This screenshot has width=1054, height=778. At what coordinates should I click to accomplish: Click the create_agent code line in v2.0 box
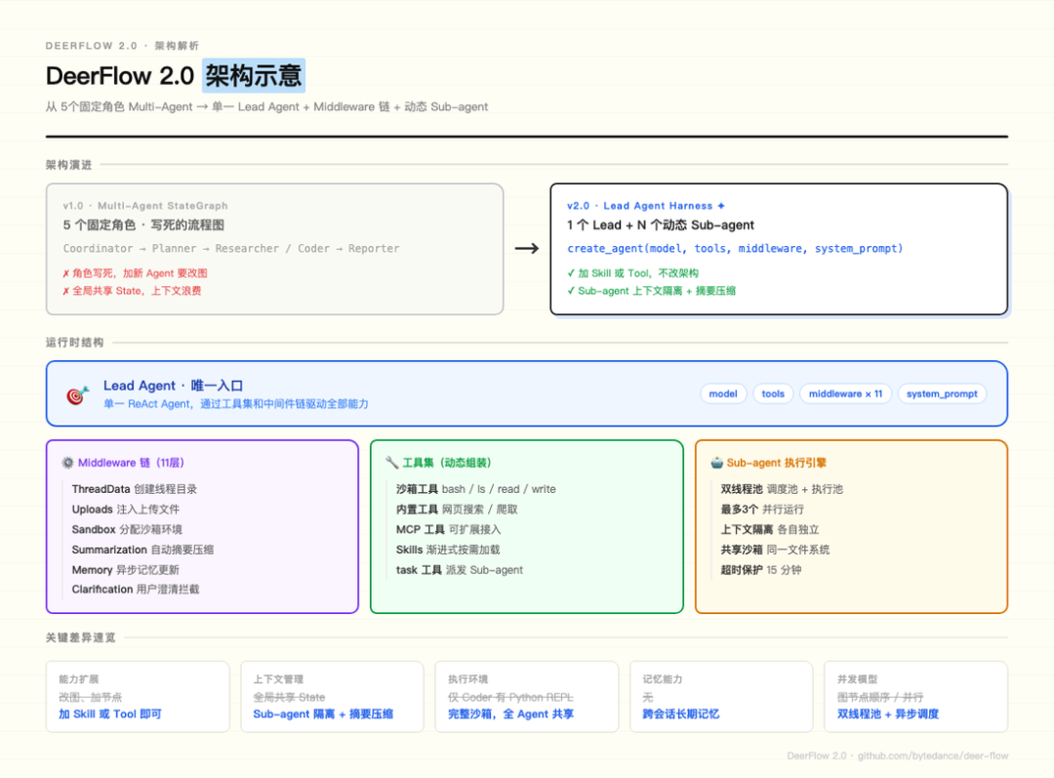coord(735,249)
